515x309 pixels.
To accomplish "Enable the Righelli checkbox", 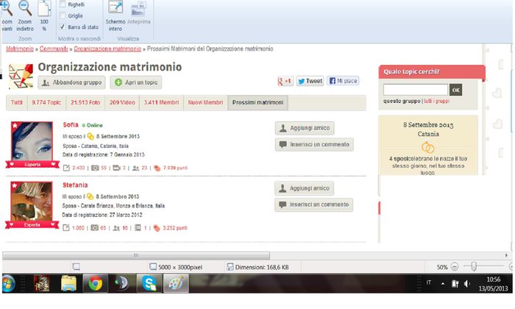I will tap(63, 3).
